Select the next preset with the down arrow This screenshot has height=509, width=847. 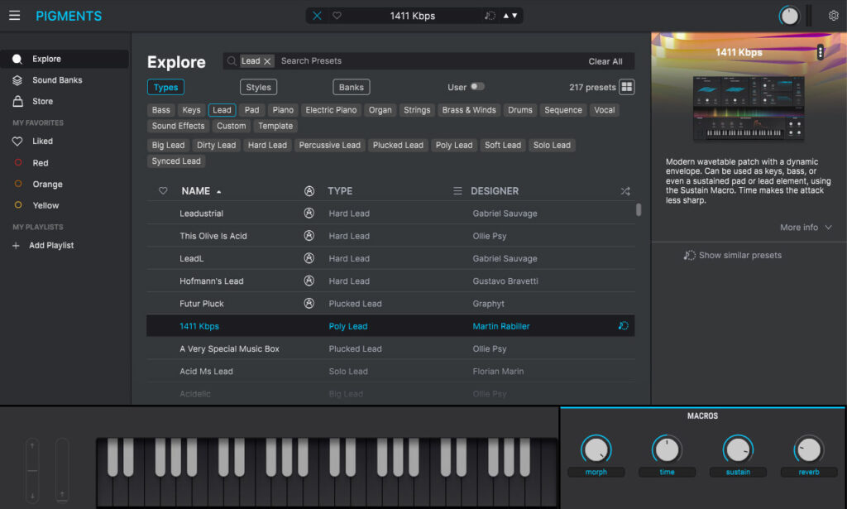point(514,16)
